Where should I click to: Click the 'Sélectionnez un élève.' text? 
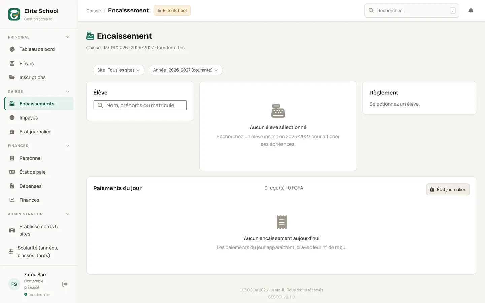click(394, 104)
